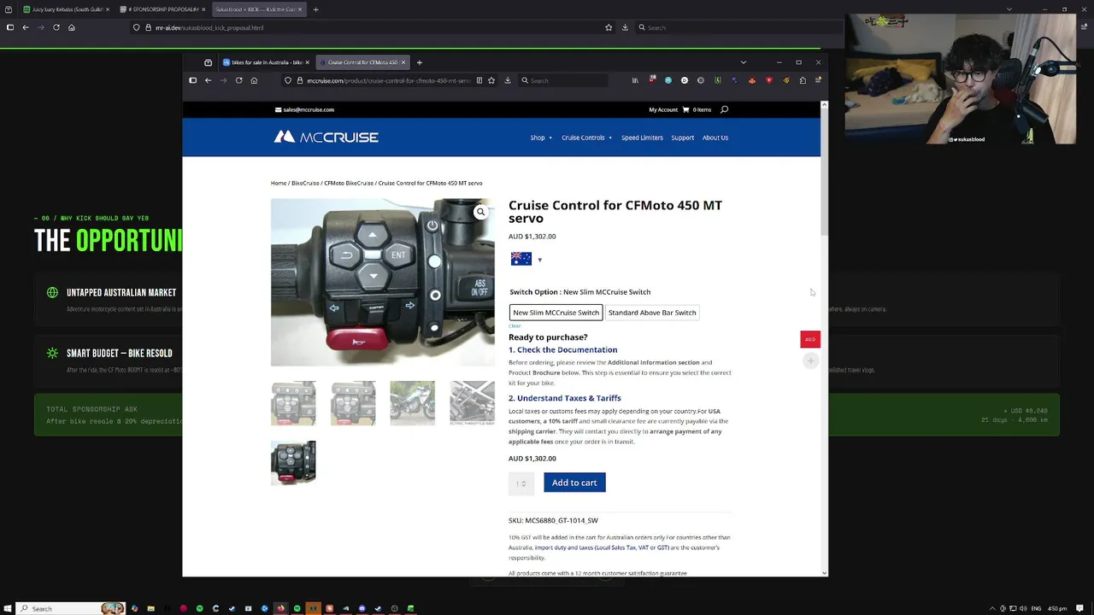The width and height of the screenshot is (1094, 615).
Task: Switch to the Juicy Lucy Kebabs background tab
Action: tap(67, 9)
